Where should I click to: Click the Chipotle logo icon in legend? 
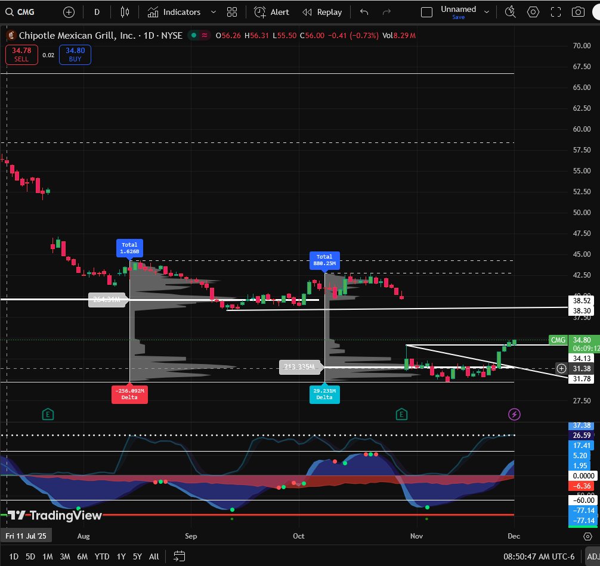11,36
